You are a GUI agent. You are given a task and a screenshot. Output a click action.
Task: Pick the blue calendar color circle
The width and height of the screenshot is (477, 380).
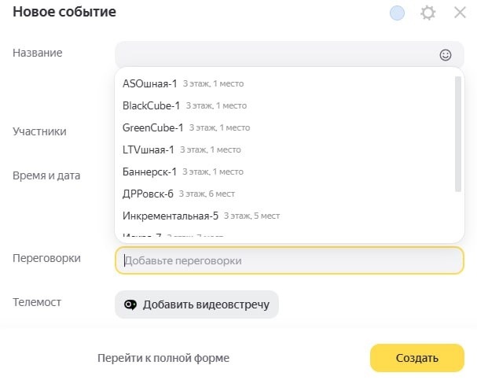tap(398, 13)
